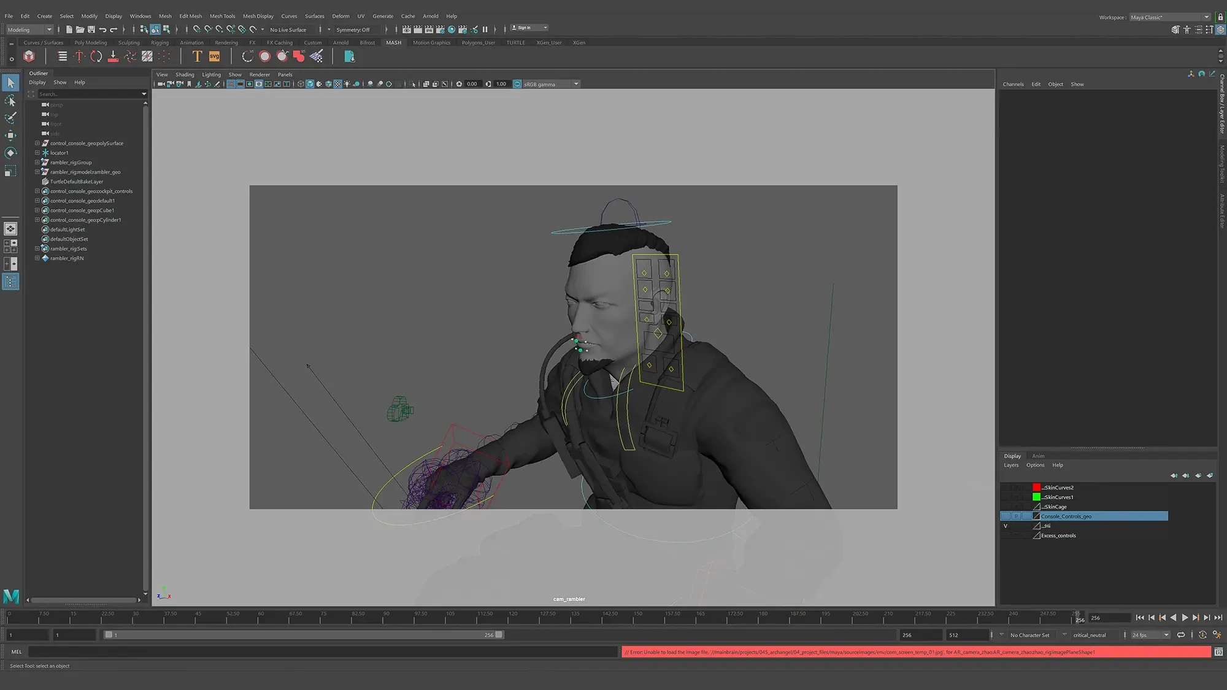This screenshot has height=690, width=1227.
Task: Click the red circle shelf icon
Action: click(264, 56)
